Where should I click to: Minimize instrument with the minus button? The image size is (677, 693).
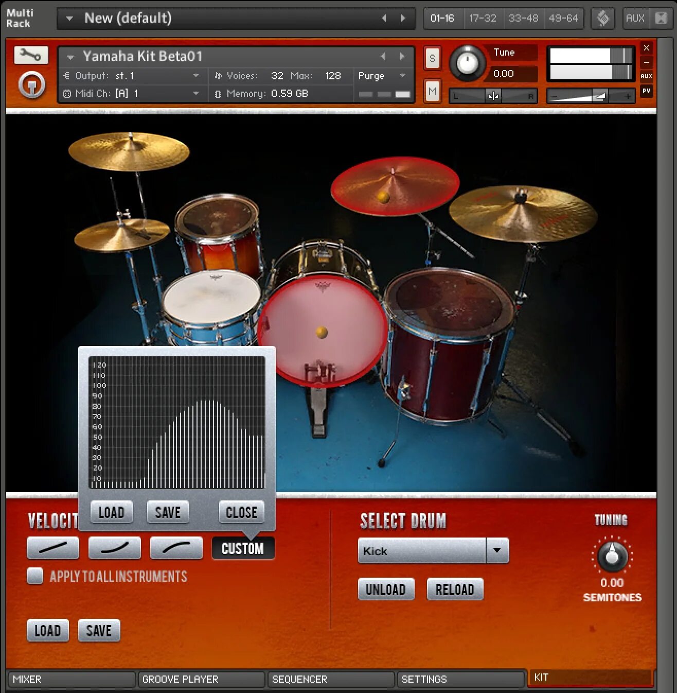[647, 62]
